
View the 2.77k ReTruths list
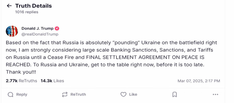(x=21, y=81)
